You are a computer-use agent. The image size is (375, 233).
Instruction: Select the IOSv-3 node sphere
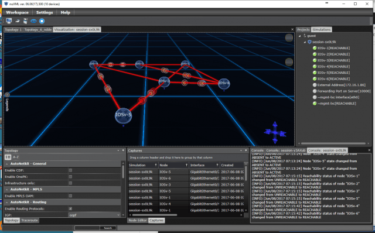(164, 81)
